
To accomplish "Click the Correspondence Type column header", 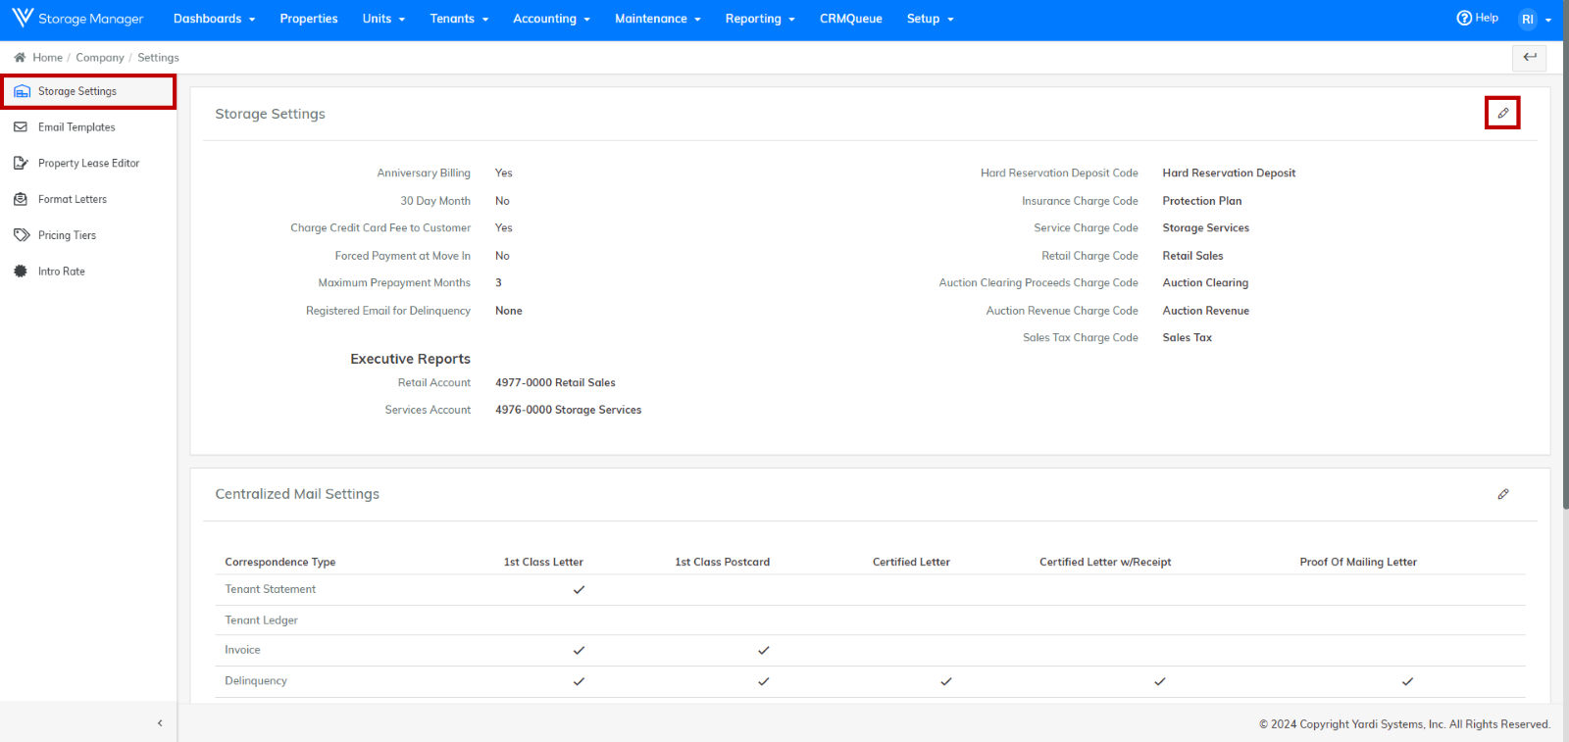I will [x=280, y=562].
